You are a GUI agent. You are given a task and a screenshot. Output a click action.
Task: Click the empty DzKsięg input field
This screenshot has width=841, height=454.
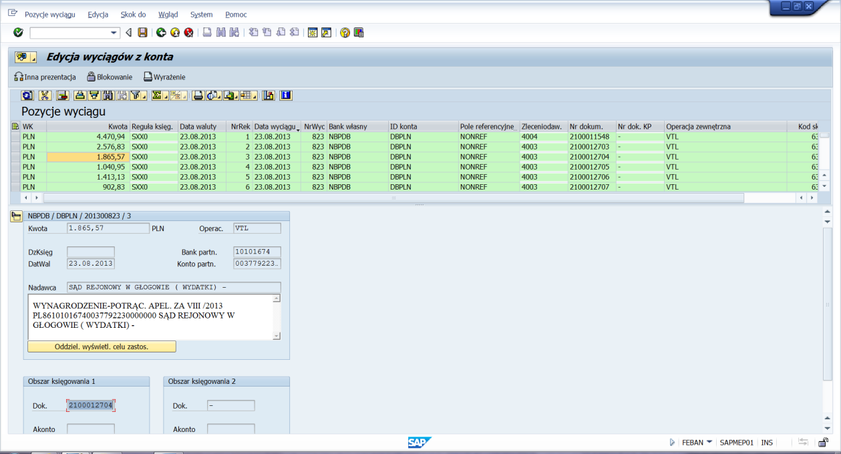(x=91, y=252)
